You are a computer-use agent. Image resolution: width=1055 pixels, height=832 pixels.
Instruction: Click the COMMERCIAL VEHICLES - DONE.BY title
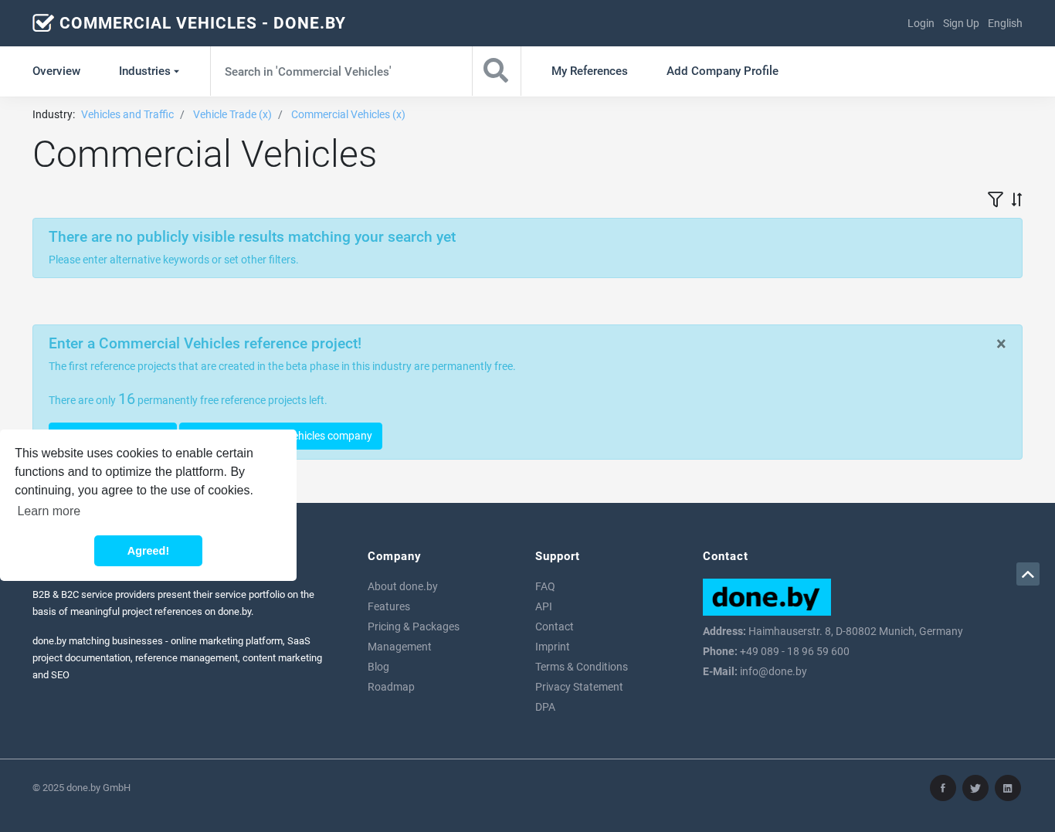tap(202, 23)
